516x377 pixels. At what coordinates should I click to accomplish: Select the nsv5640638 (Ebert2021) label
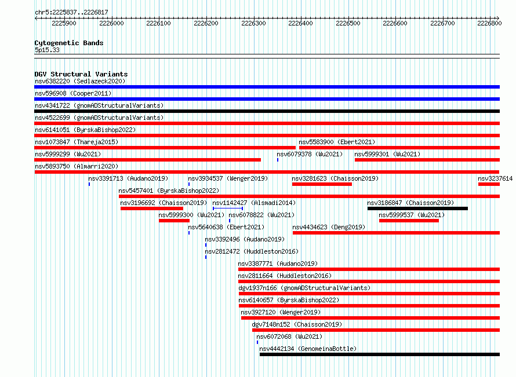(x=226, y=227)
